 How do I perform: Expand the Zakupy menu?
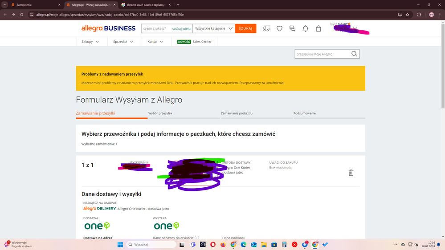90,42
